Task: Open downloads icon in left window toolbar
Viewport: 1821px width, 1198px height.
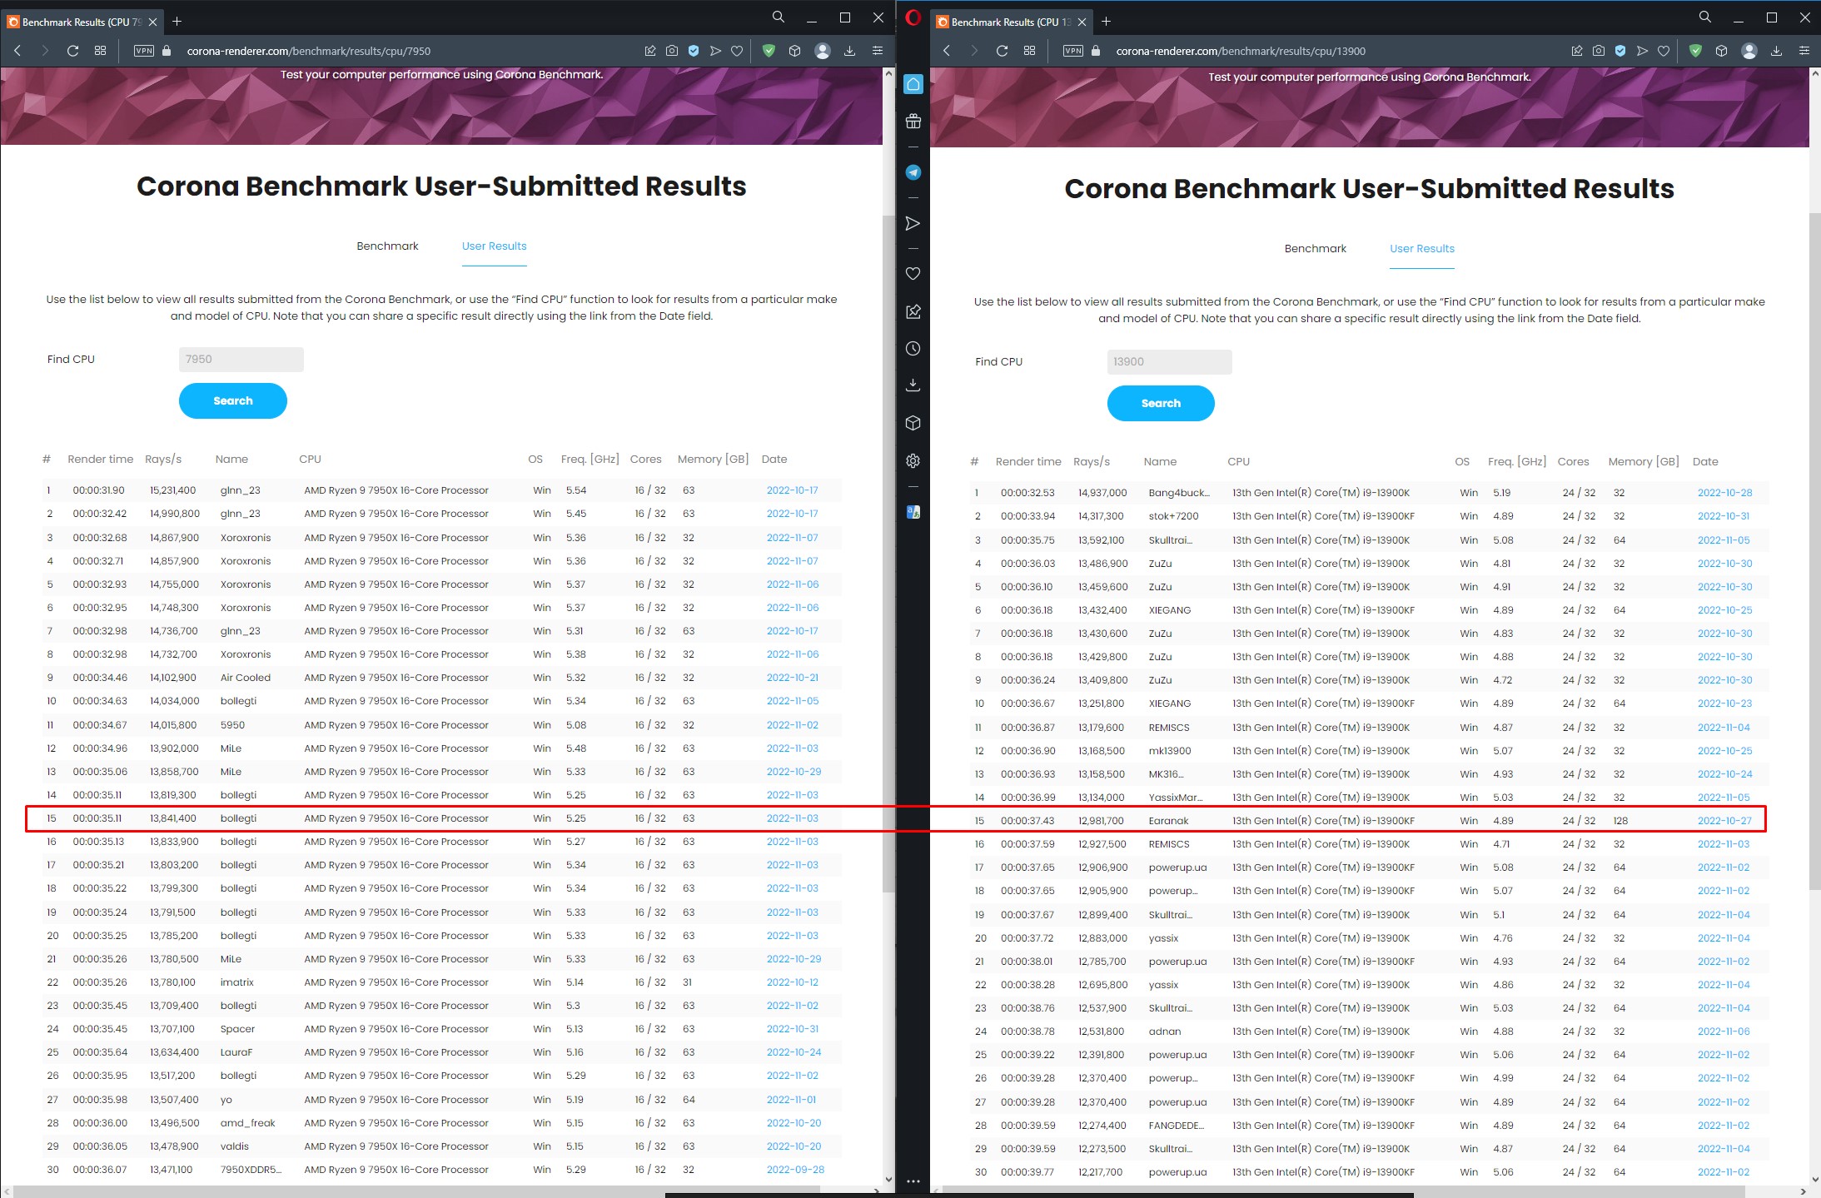Action: pos(849,51)
